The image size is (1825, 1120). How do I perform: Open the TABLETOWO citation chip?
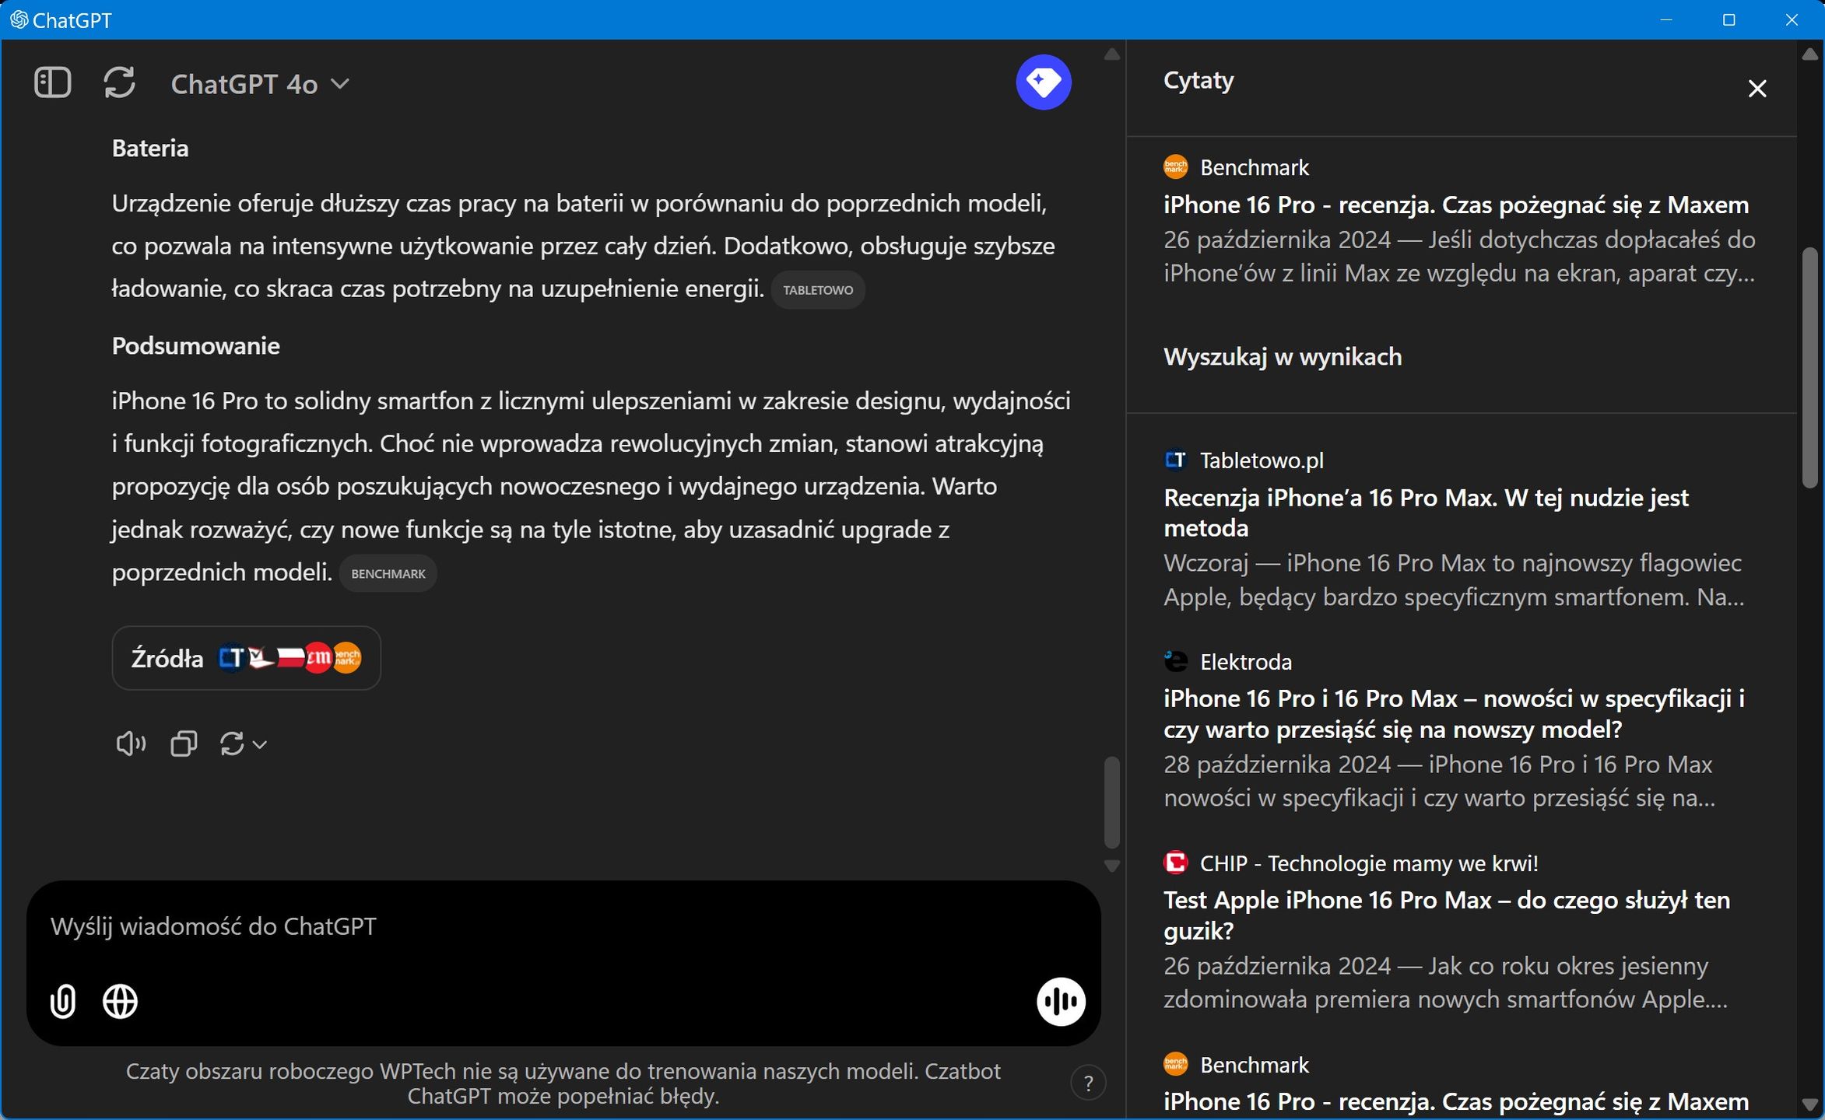click(817, 290)
